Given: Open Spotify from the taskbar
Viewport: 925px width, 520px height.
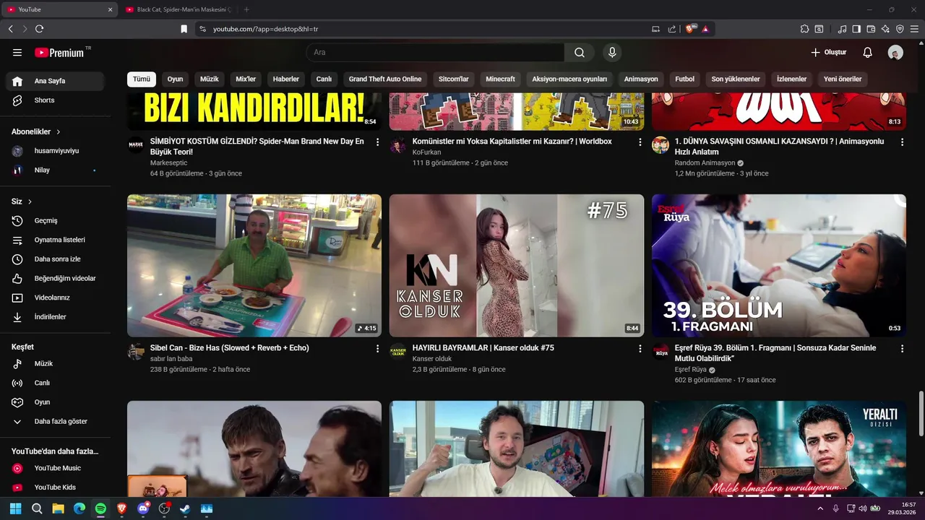Looking at the screenshot, I should click(x=100, y=508).
